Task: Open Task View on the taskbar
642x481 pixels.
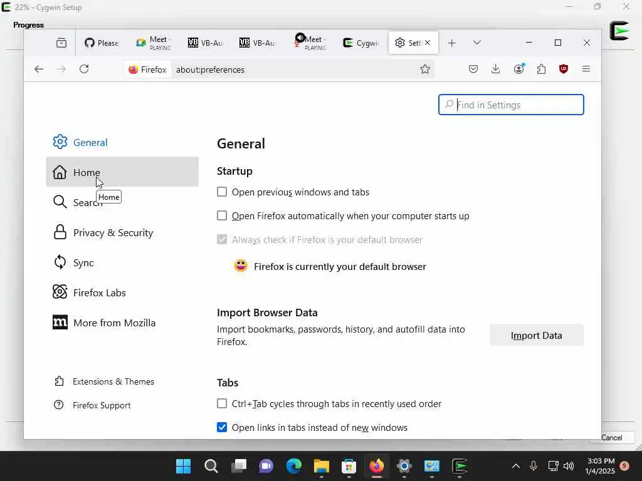Action: click(239, 465)
